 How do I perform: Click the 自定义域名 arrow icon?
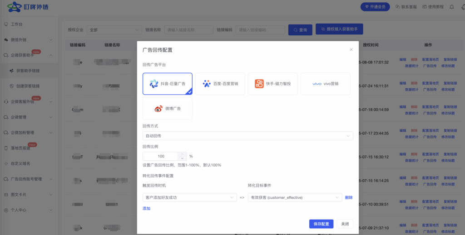(x=6, y=163)
